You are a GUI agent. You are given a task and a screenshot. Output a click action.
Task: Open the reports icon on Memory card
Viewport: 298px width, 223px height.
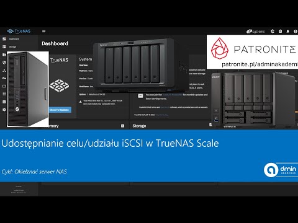point(122,126)
